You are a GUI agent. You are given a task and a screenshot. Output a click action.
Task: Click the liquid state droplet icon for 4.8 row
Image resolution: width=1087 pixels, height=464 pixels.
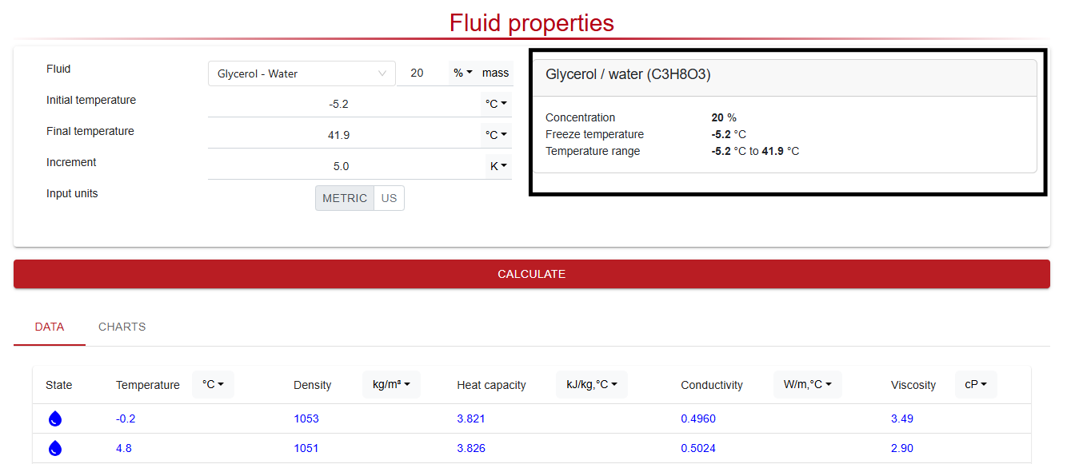point(55,448)
